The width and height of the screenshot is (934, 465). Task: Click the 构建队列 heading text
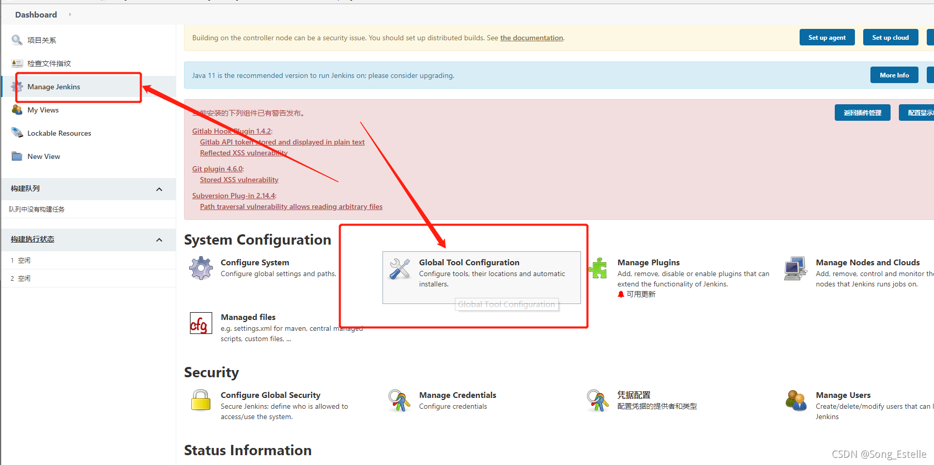(x=25, y=188)
